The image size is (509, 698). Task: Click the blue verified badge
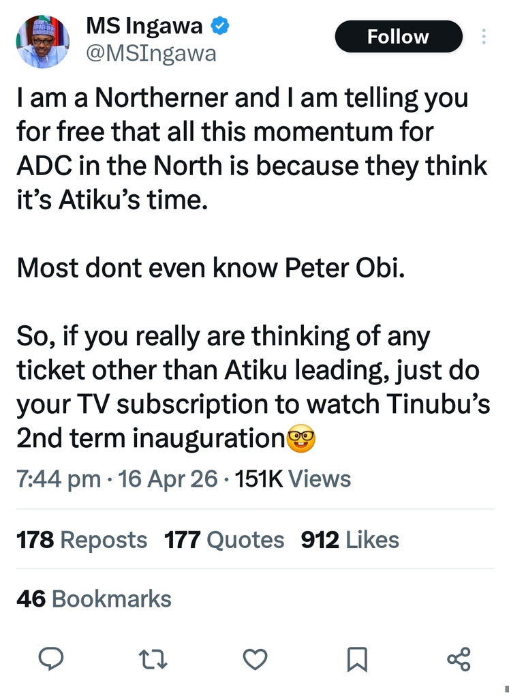point(219,27)
